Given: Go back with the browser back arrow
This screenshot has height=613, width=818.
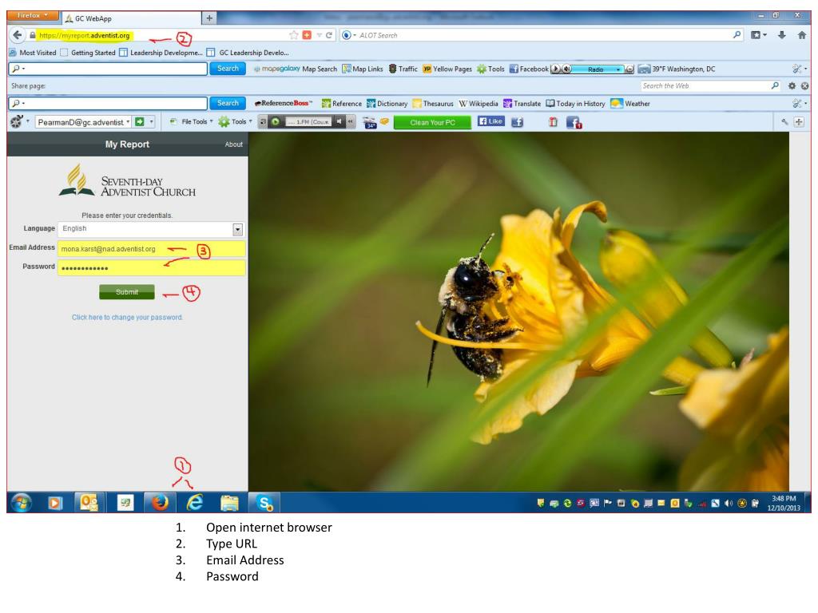Looking at the screenshot, I should coord(18,35).
